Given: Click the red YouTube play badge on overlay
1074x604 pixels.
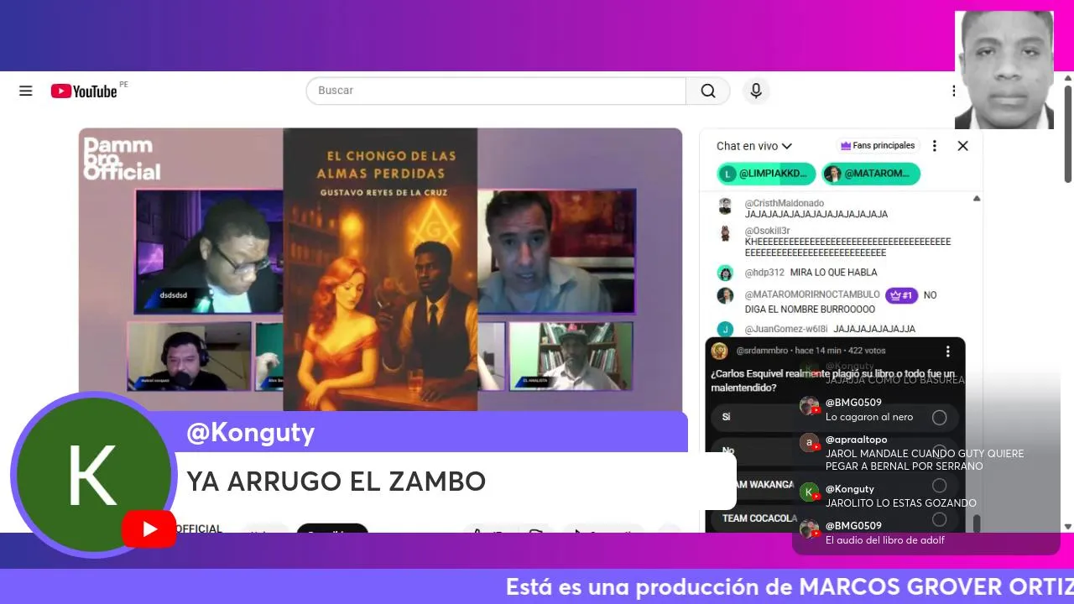Looking at the screenshot, I should point(149,529).
